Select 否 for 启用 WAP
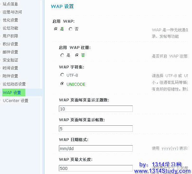Viewport: 192px width, 174px height. click(x=70, y=29)
